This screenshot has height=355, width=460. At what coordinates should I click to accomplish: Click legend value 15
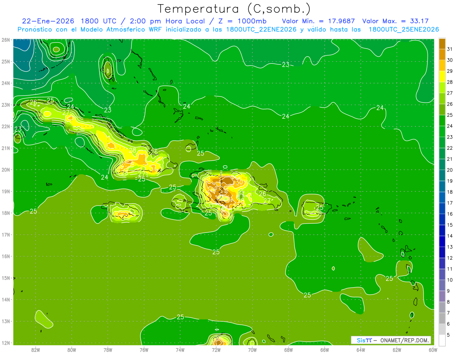(450, 225)
